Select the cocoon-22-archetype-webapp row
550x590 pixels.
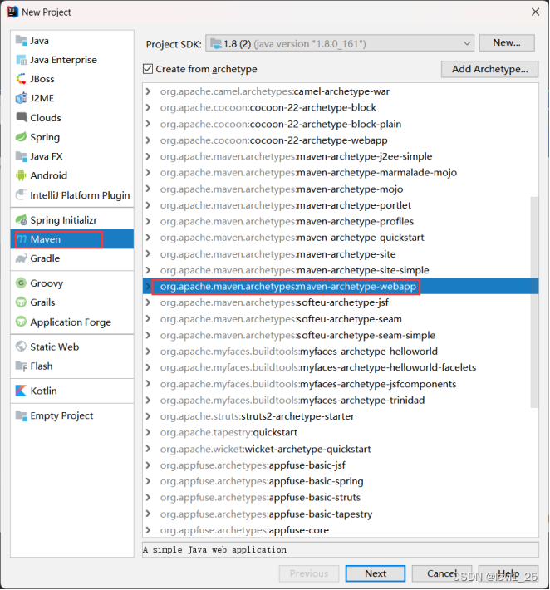341,140
